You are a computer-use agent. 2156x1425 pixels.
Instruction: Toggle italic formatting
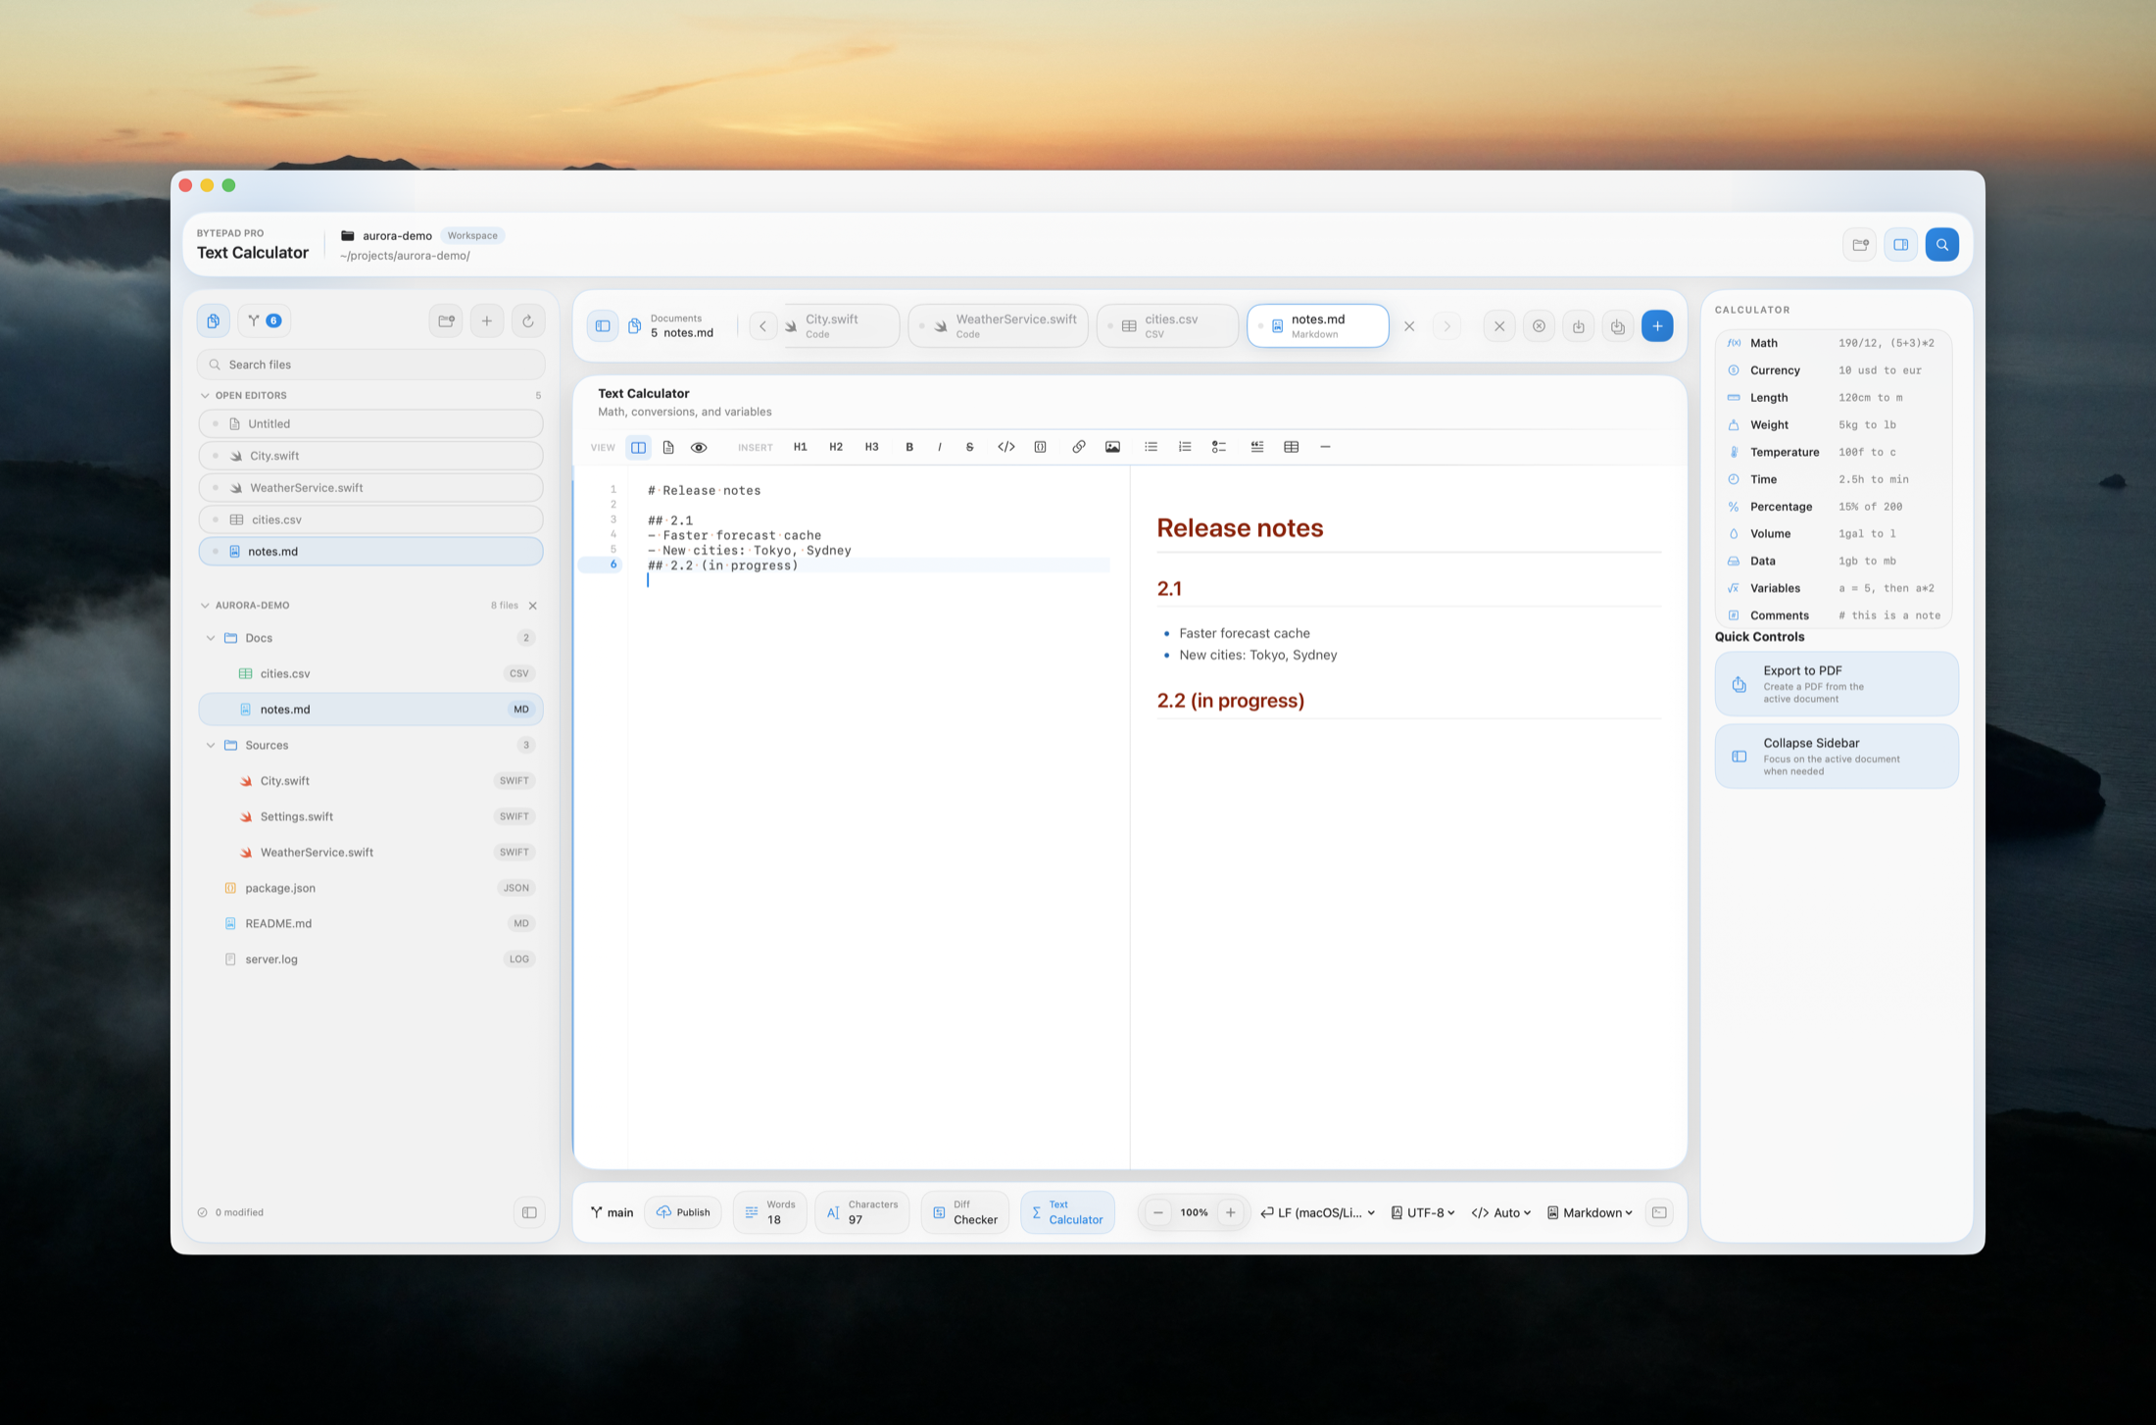[940, 447]
